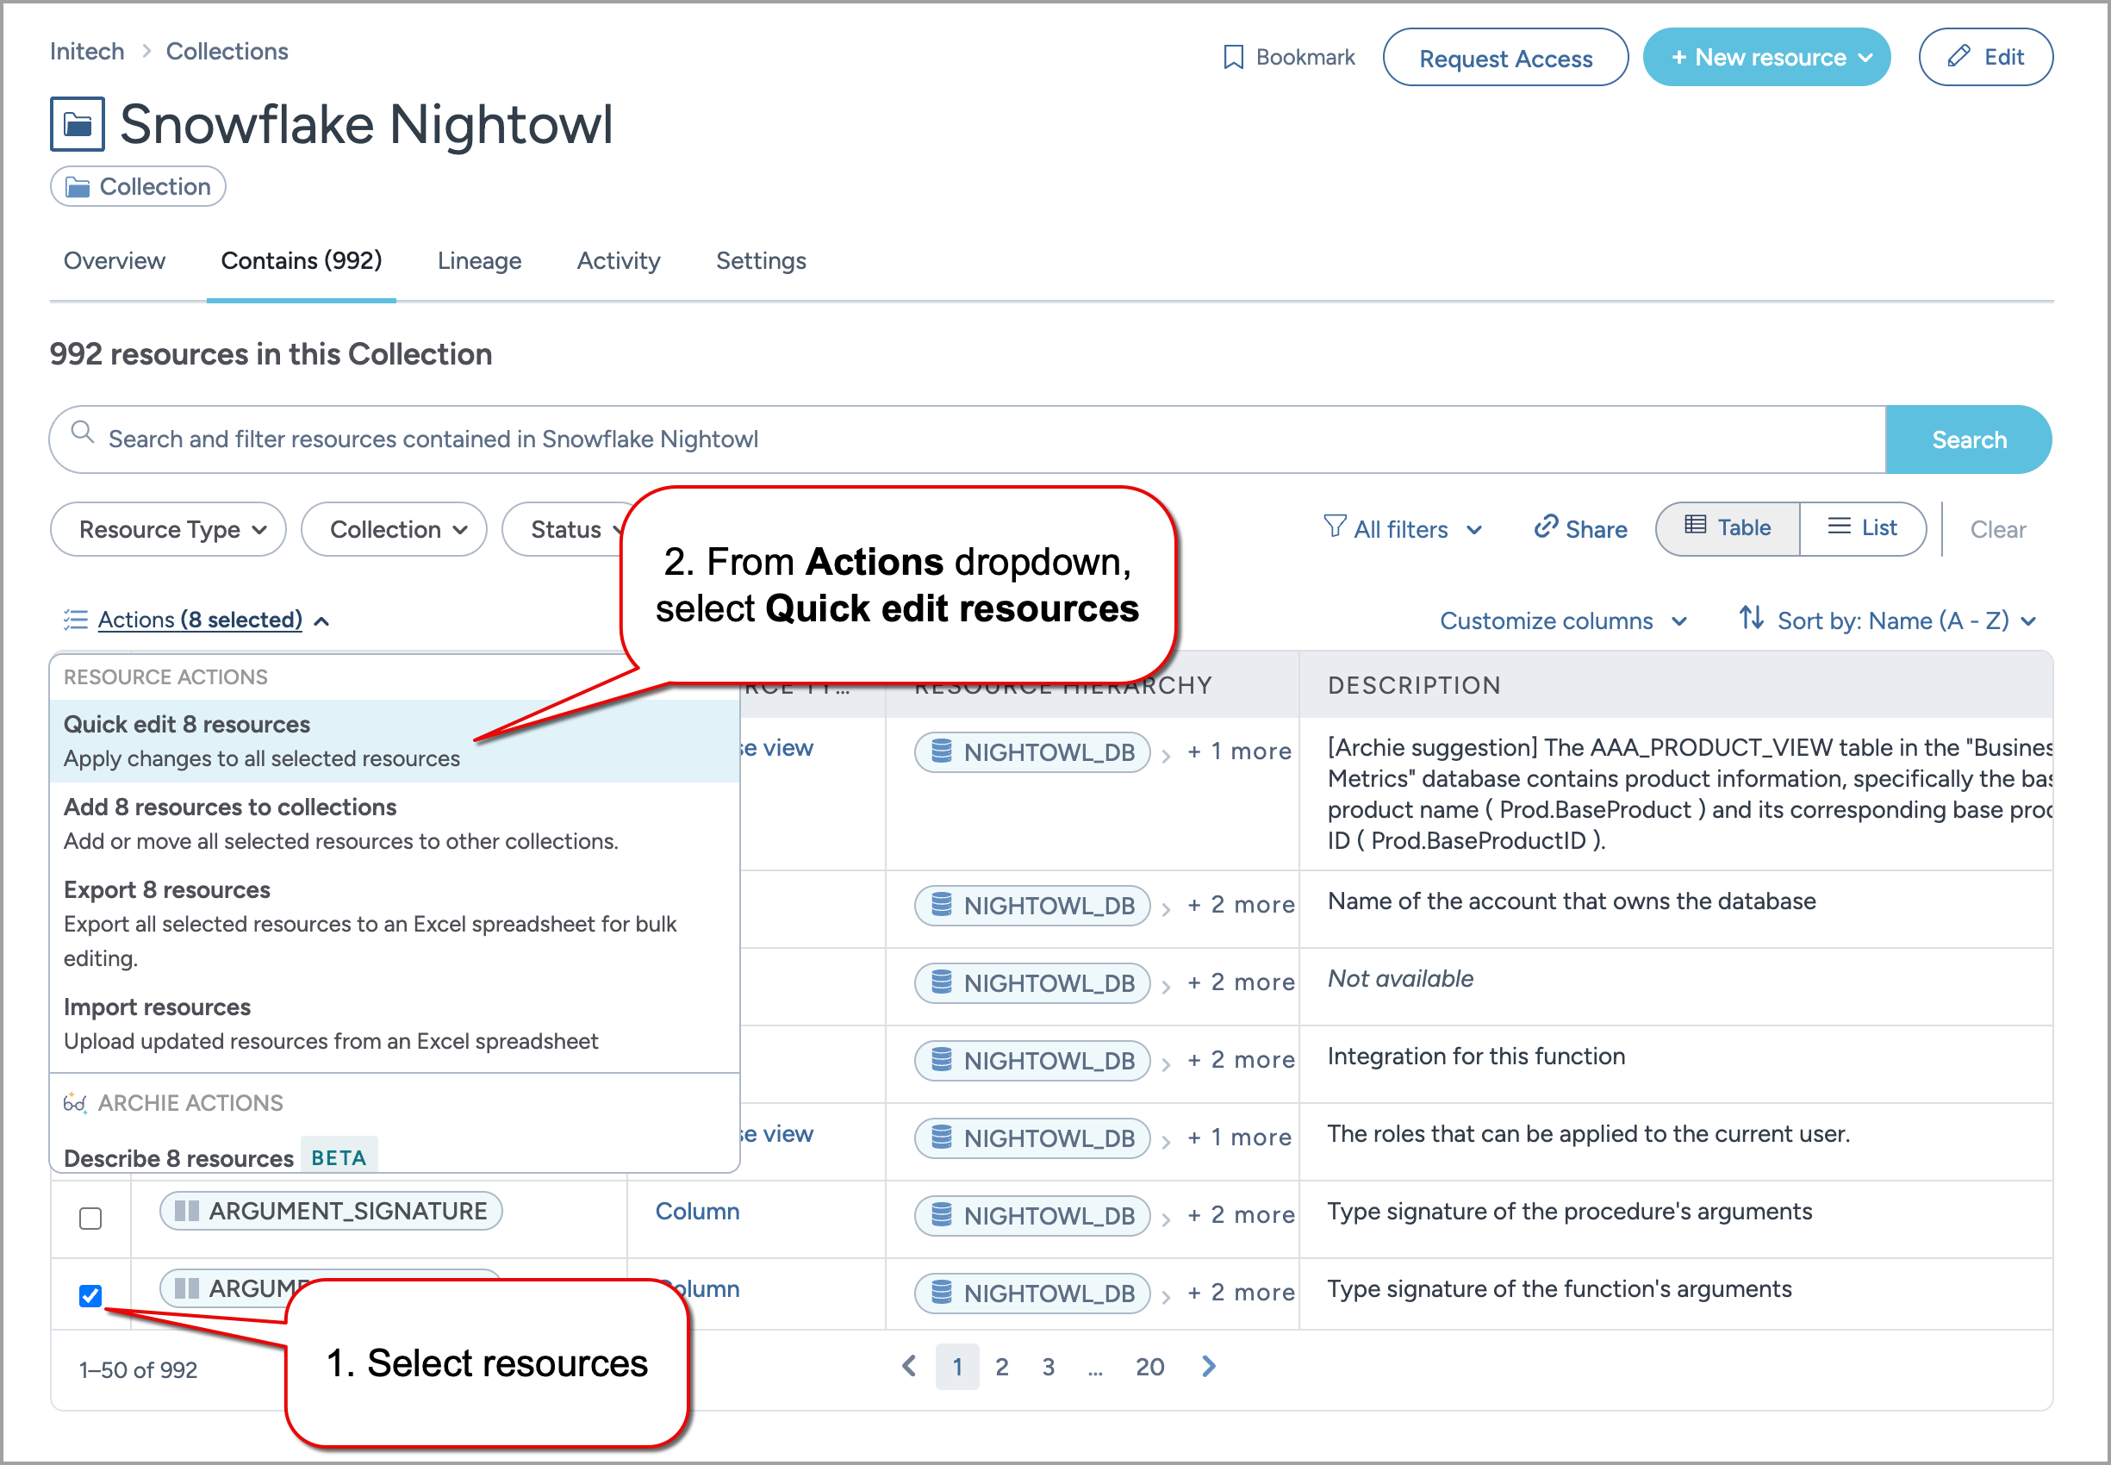
Task: Choose Export 8 resources option
Action: point(167,889)
